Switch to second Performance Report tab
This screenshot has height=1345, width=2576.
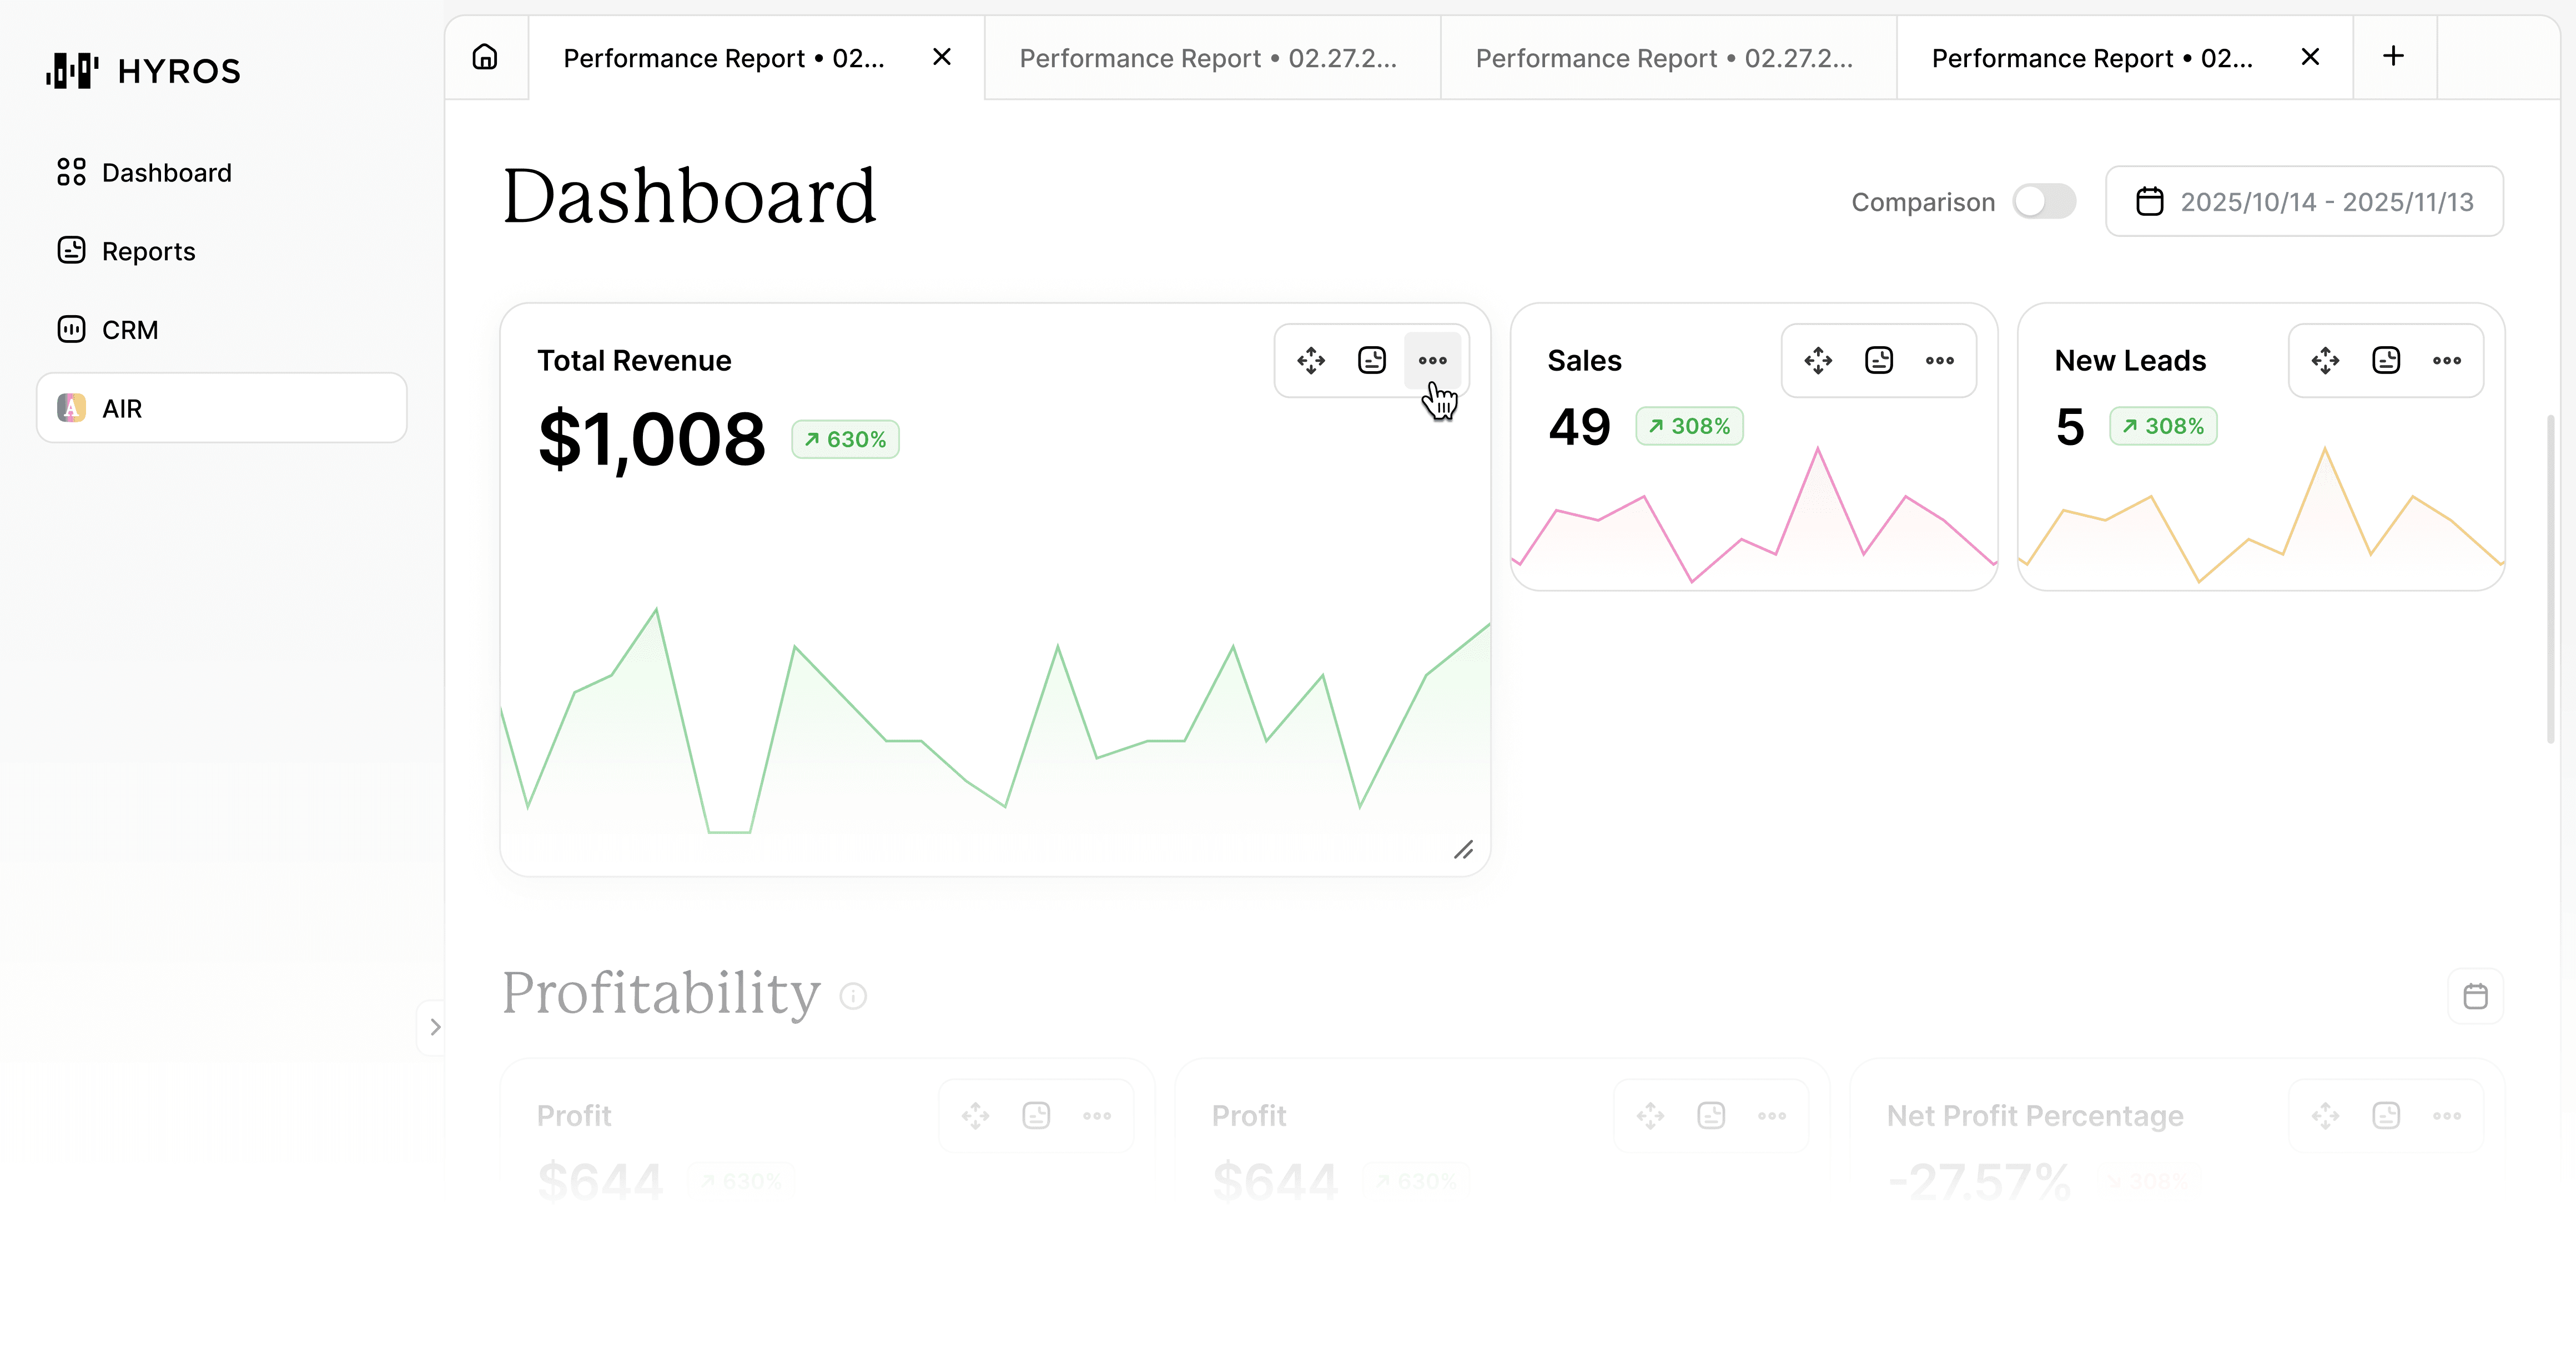coord(1208,58)
